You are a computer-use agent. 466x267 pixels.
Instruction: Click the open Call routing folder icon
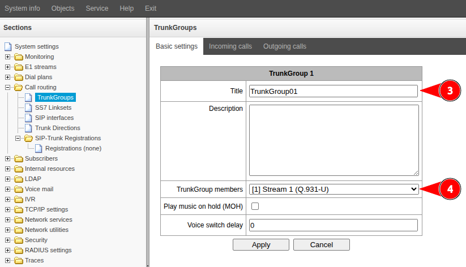point(19,87)
